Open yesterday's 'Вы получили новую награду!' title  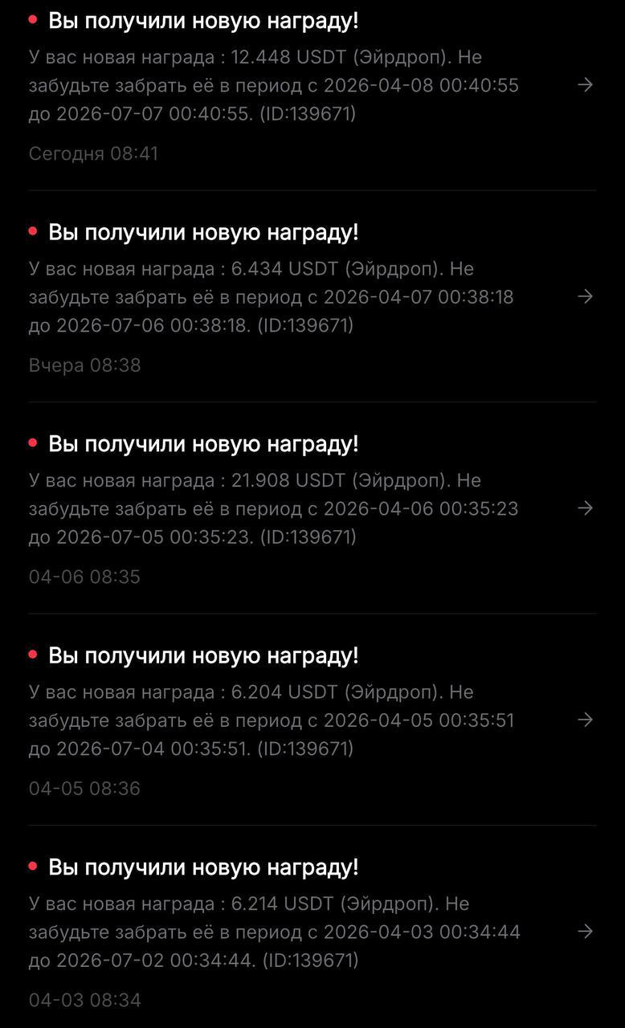(203, 232)
